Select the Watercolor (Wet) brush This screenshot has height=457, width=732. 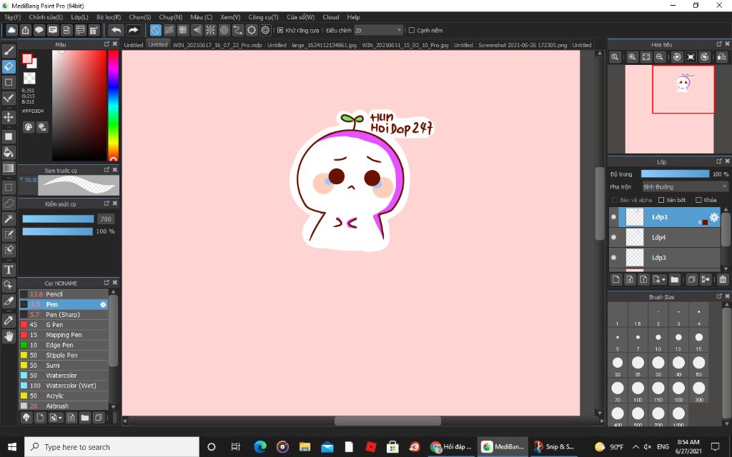coord(64,386)
